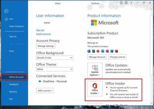Click the Microsoft 365 product name

click(96, 38)
